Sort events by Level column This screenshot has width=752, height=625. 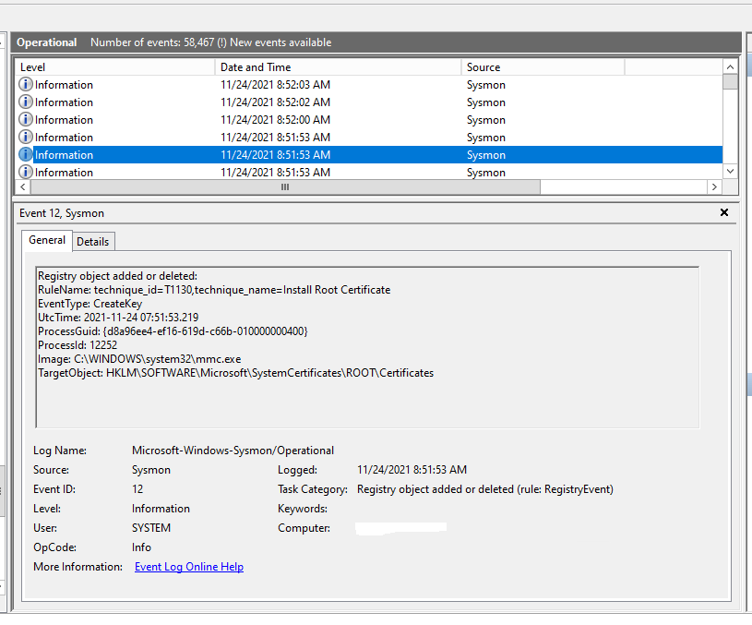[x=115, y=67]
